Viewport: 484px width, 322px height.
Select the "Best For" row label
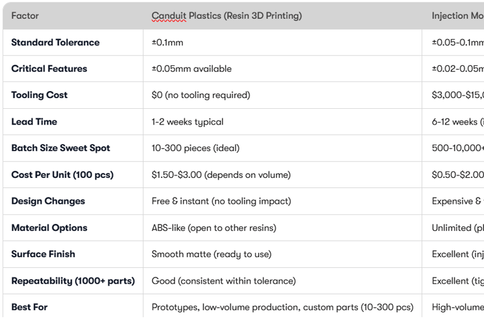(29, 308)
